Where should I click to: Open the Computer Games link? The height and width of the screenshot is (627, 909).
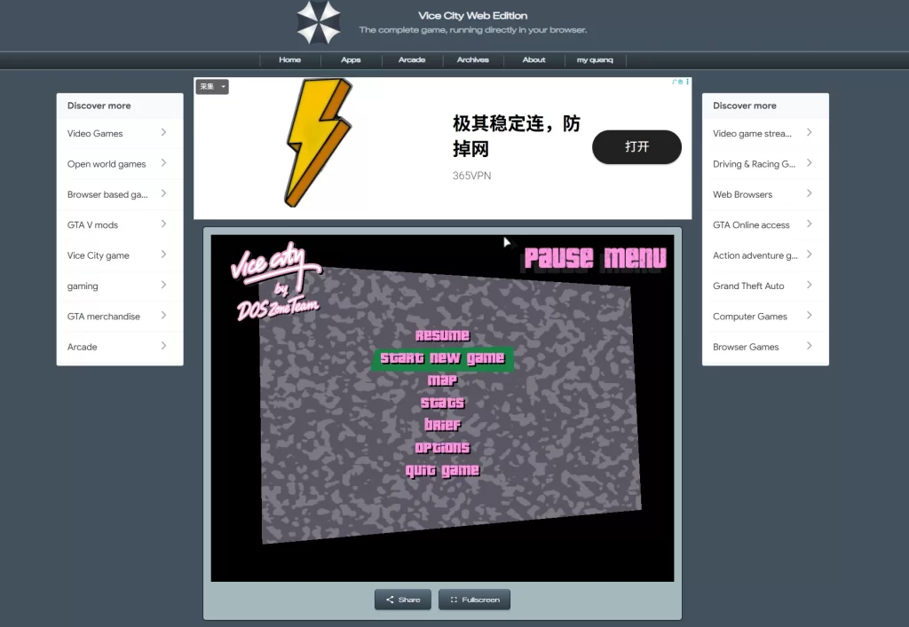[750, 316]
